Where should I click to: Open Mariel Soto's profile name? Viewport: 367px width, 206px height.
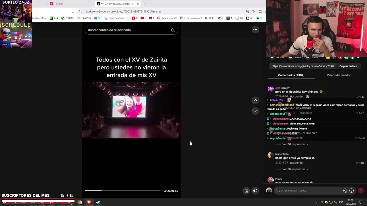click(x=282, y=154)
